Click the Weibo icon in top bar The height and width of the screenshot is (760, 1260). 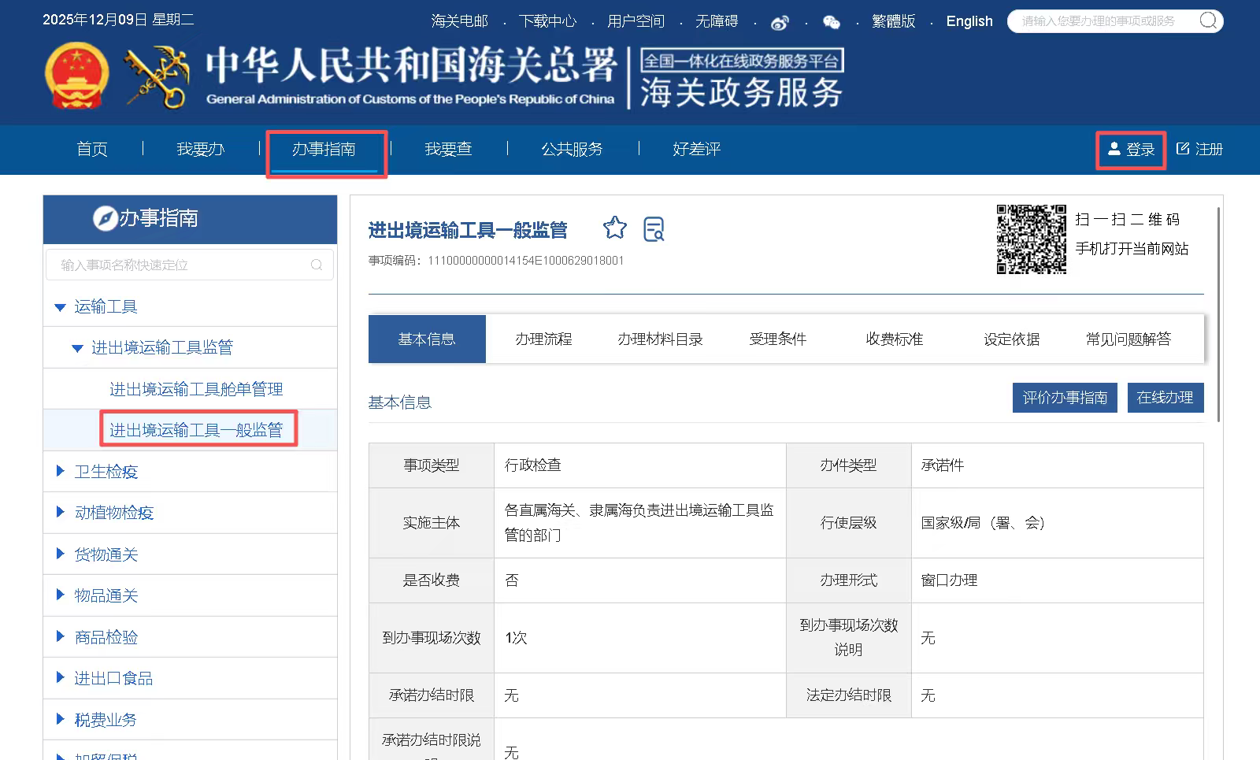(780, 22)
